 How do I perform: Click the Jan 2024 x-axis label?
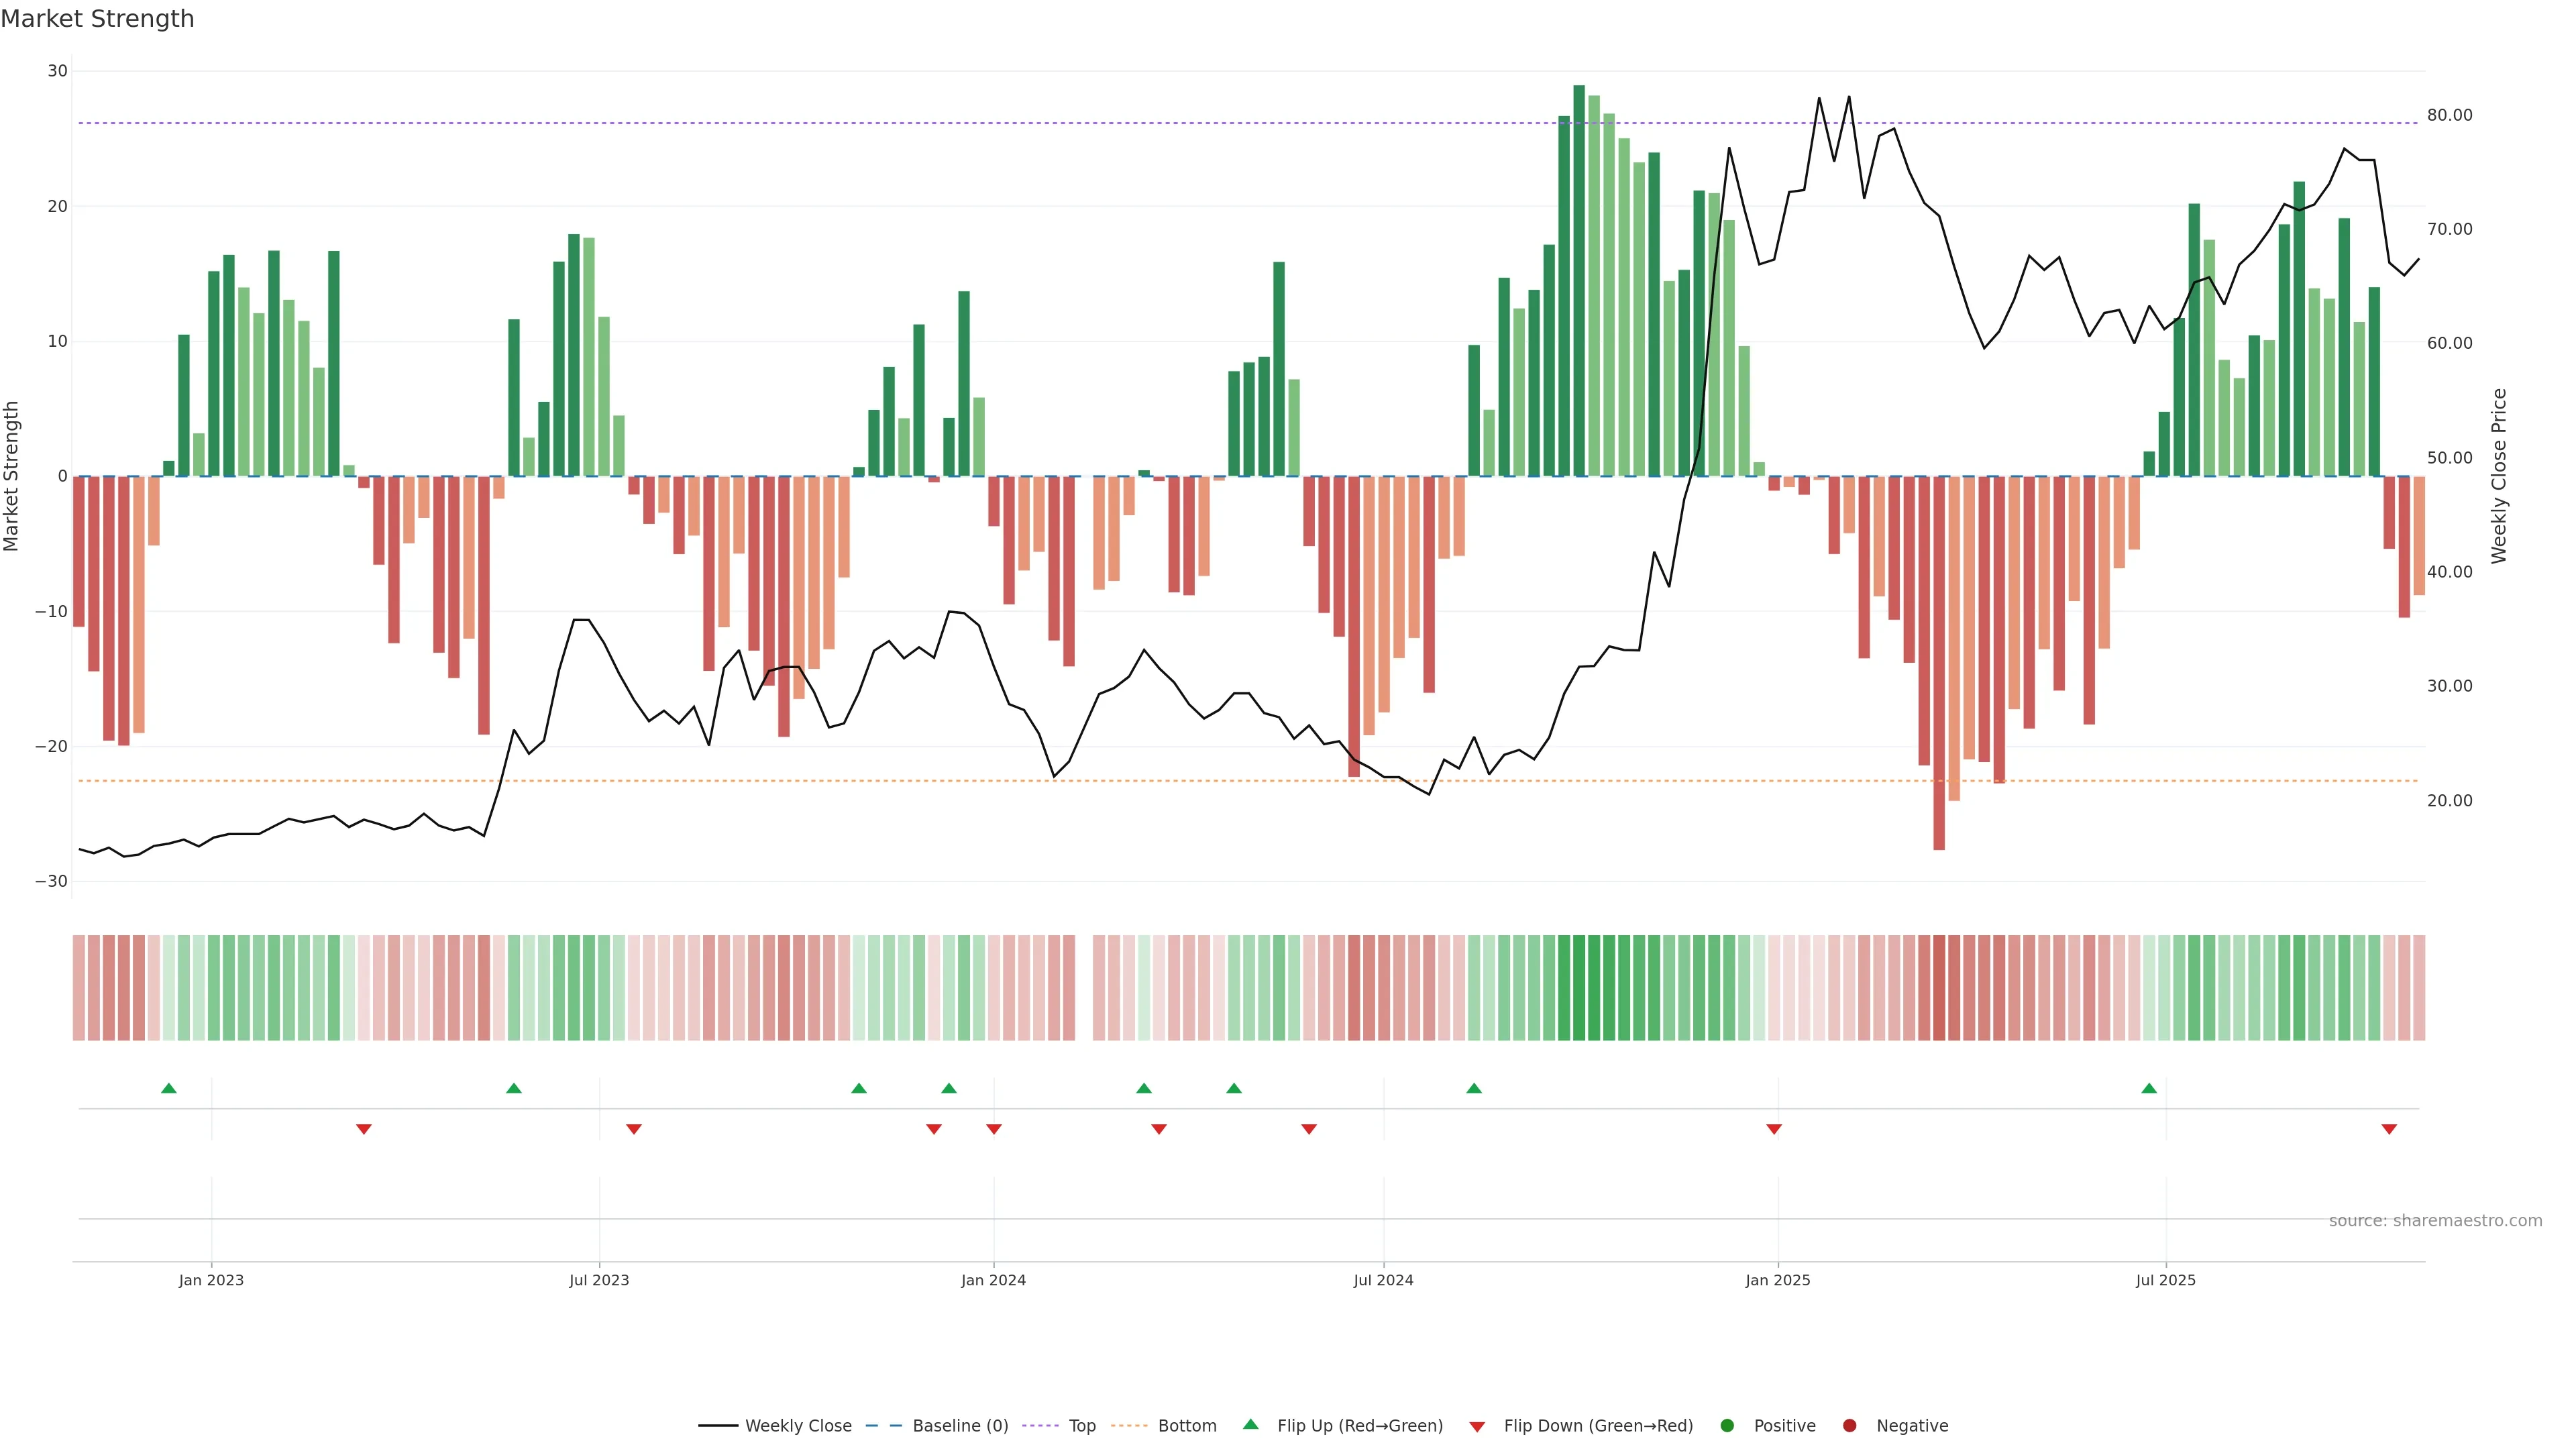[x=993, y=1280]
